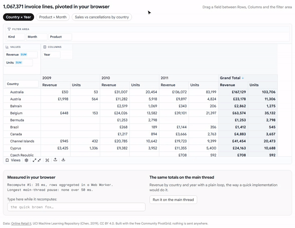The width and height of the screenshot is (295, 228).
Task: Open the Product filter field
Action: [x=60, y=37]
